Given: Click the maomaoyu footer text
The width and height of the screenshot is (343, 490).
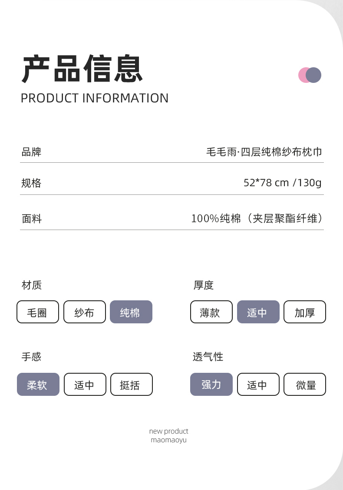Looking at the screenshot, I should click(168, 440).
